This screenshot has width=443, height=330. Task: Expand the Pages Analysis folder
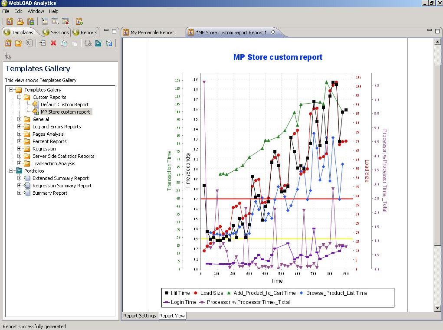[19, 134]
